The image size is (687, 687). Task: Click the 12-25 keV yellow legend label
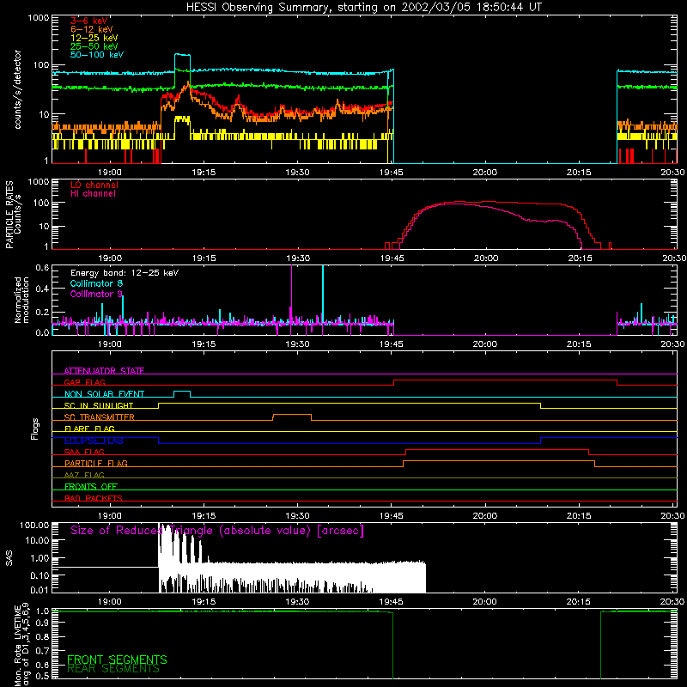94,38
